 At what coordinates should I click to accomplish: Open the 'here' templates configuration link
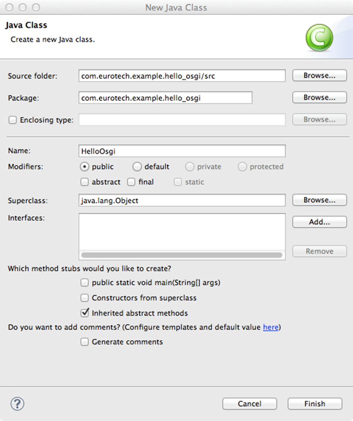(271, 327)
